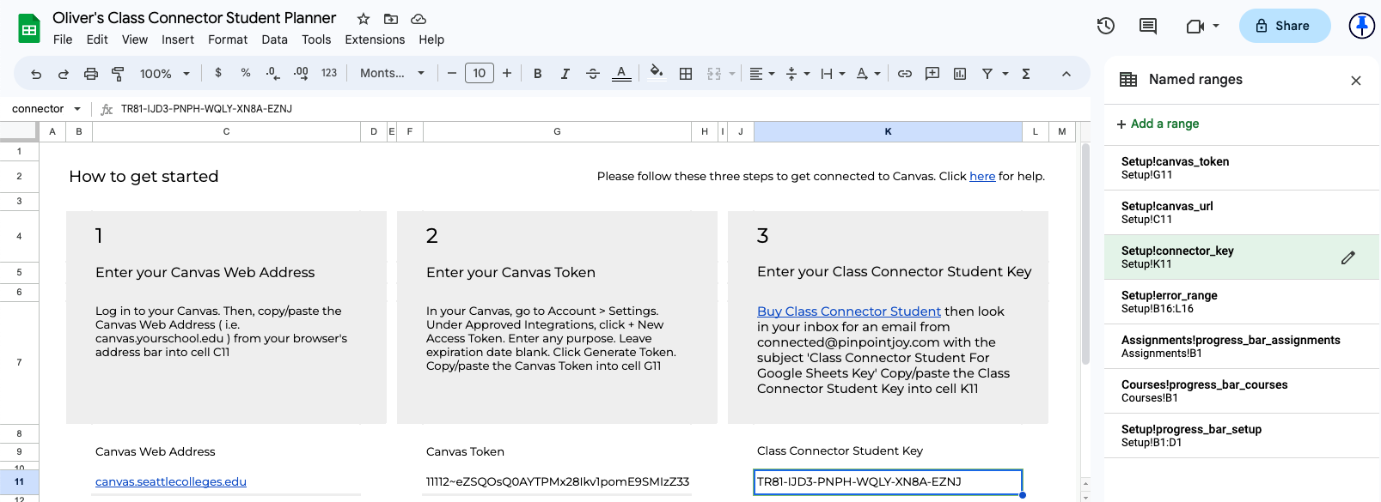The image size is (1381, 502).
Task: Open the Extensions menu
Action: coord(375,39)
